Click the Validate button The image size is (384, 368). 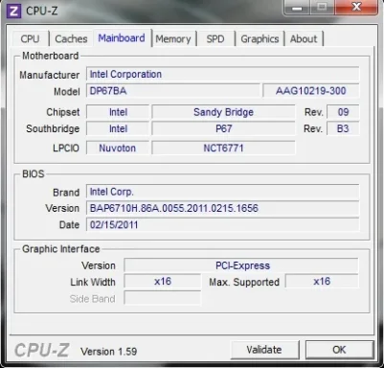pos(264,350)
